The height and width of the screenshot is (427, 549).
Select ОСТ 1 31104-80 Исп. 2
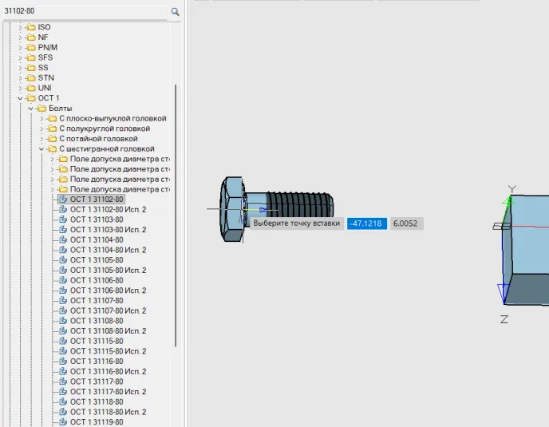[x=108, y=250]
